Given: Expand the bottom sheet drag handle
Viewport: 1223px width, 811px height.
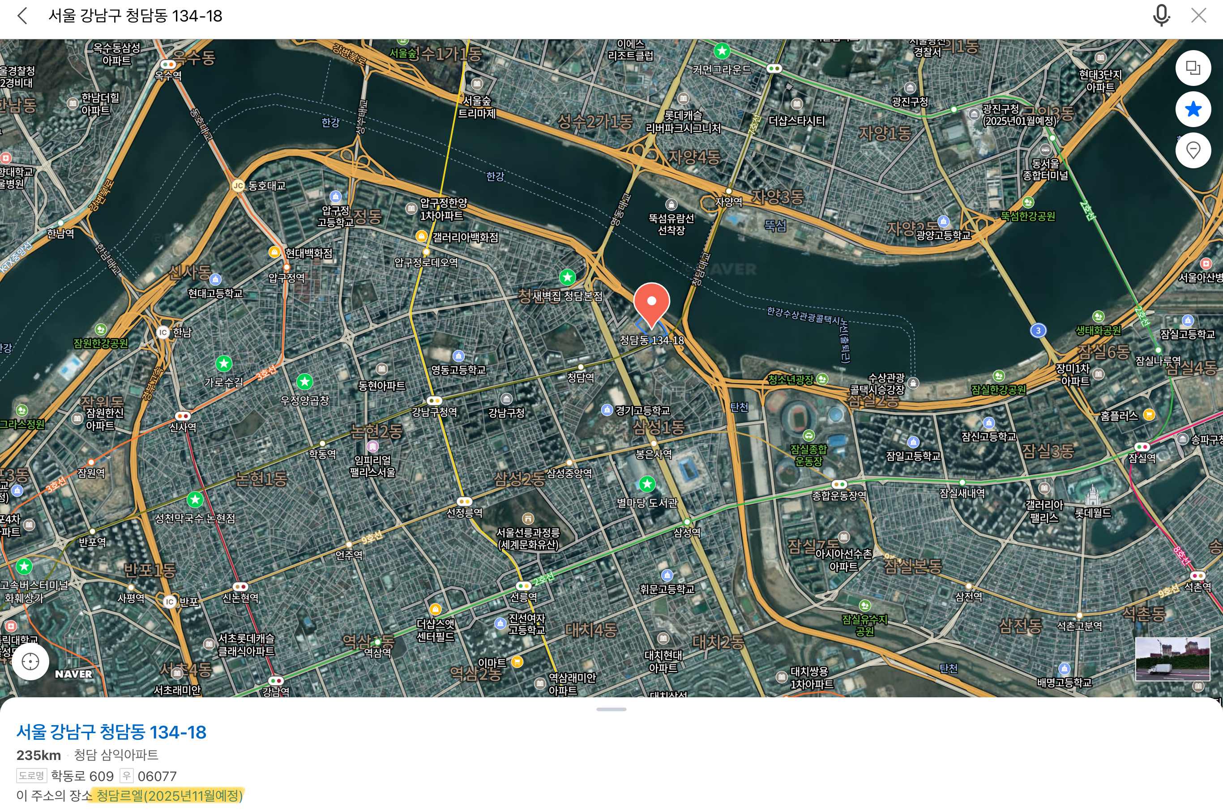Looking at the screenshot, I should click(x=611, y=709).
